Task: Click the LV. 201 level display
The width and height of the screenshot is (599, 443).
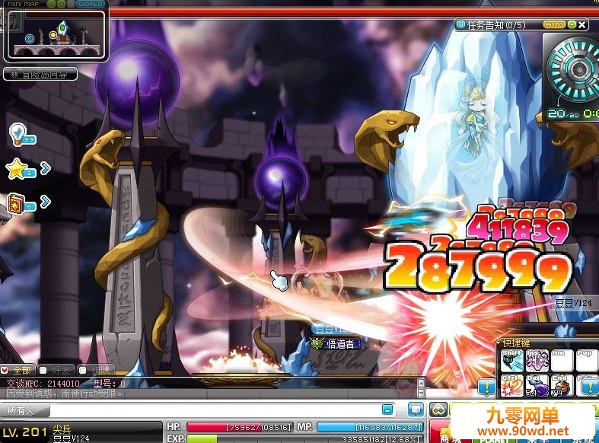Action: [24, 432]
